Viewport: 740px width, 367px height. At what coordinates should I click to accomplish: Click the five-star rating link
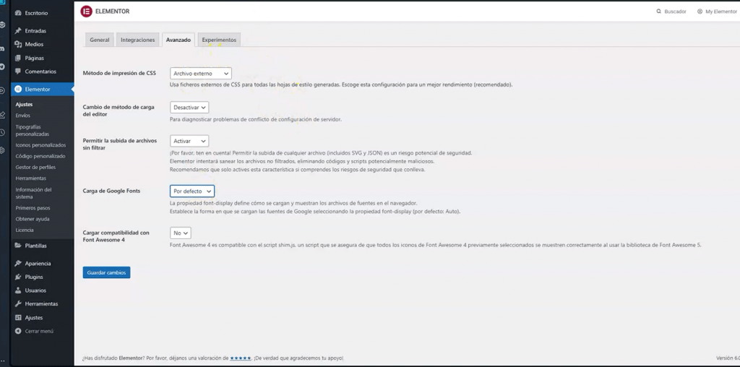click(241, 358)
